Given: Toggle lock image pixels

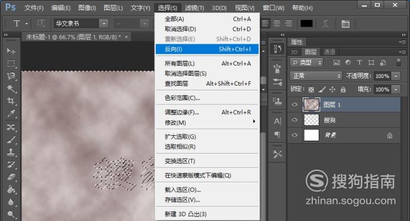Looking at the screenshot, I should point(322,89).
